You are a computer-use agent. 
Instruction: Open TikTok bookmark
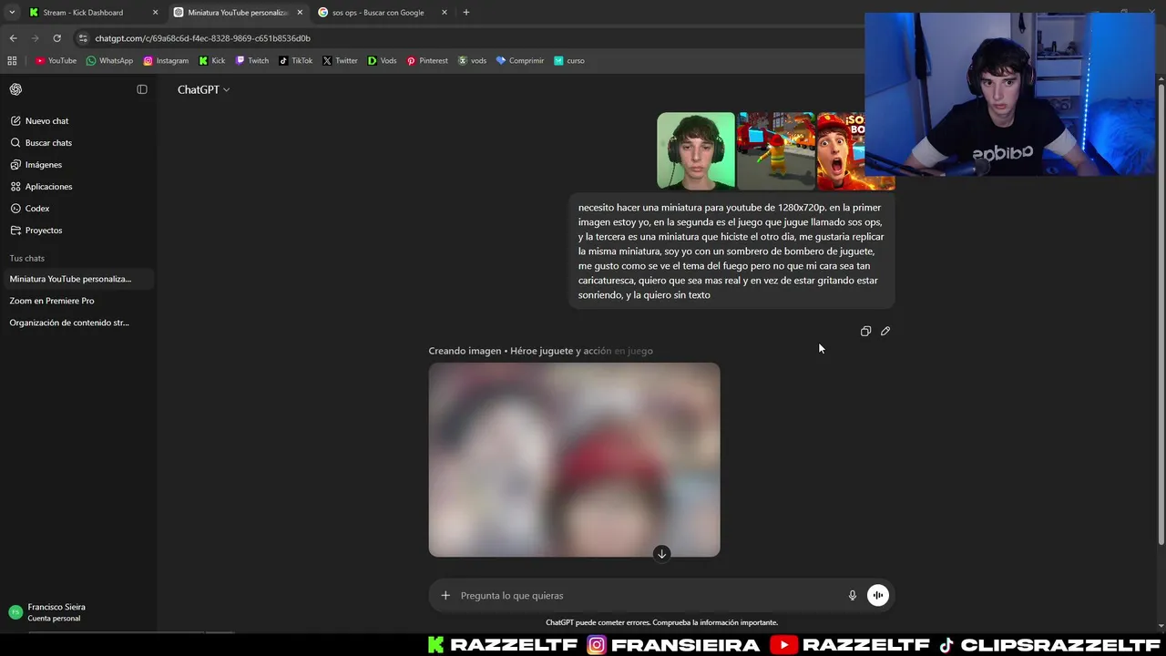(x=295, y=60)
